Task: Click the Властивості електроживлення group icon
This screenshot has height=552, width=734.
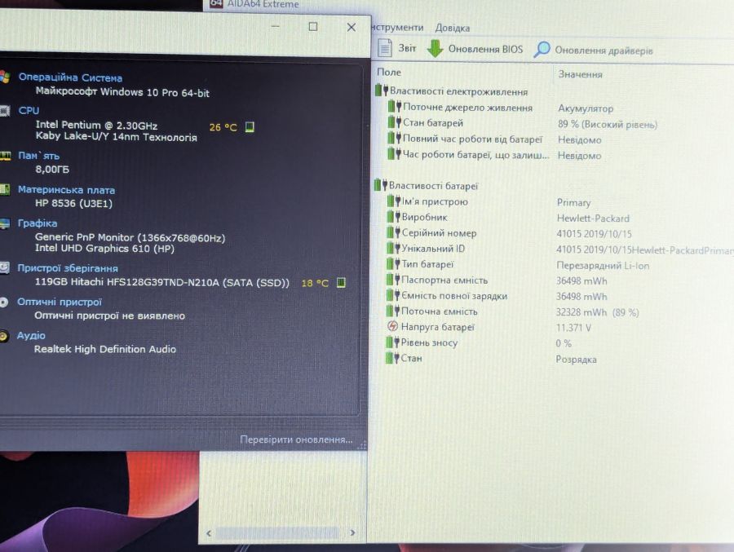Action: click(x=382, y=91)
